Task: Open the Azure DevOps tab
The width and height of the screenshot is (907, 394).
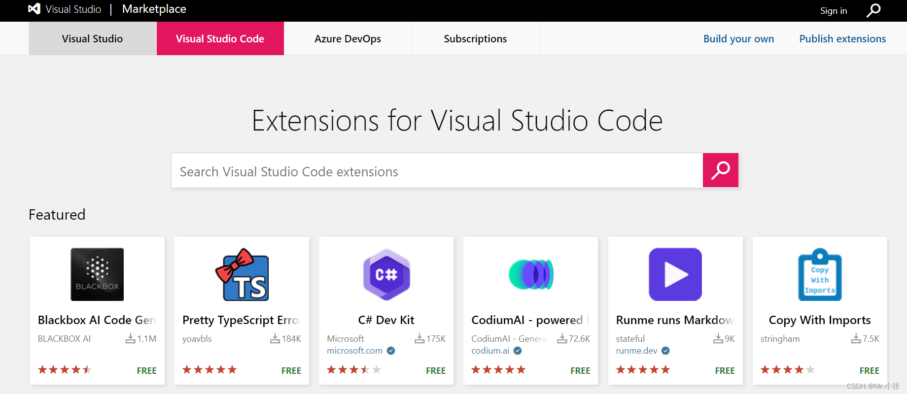Action: pos(348,38)
